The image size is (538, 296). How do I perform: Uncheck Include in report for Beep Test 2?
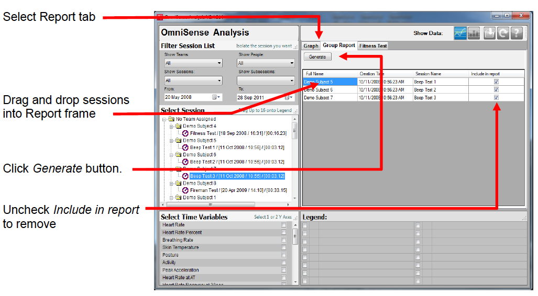[496, 90]
